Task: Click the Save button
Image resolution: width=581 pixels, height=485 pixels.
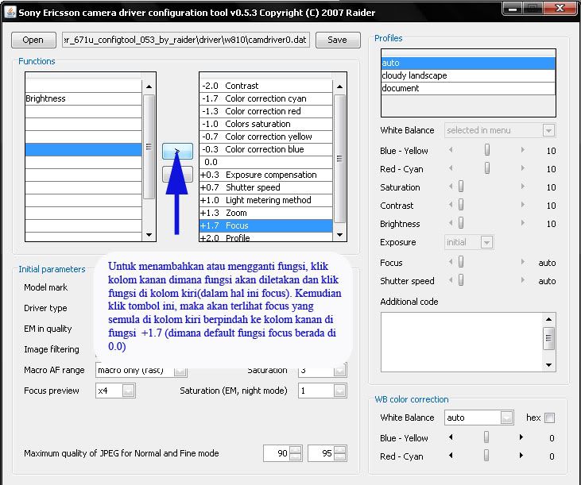Action: 338,40
